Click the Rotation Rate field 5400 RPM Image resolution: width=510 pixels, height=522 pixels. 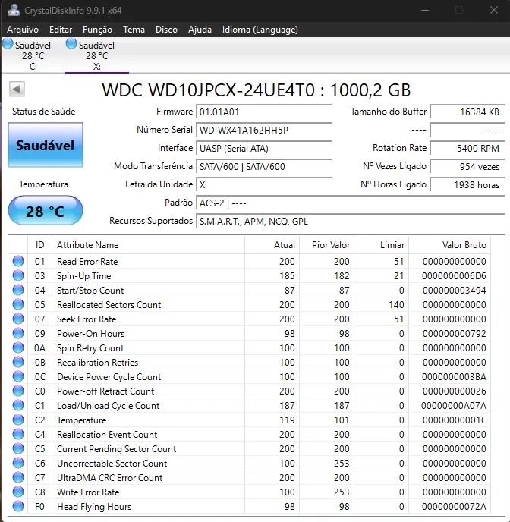pyautogui.click(x=467, y=148)
